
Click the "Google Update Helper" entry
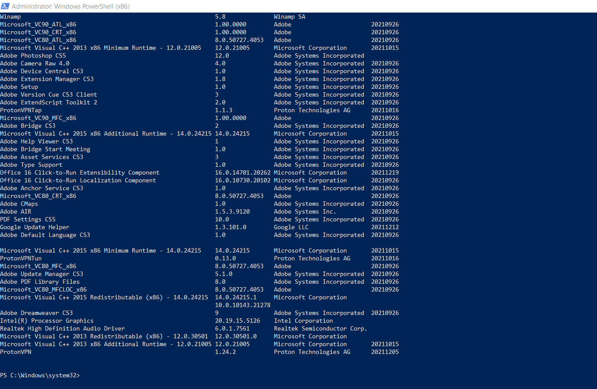[35, 227]
